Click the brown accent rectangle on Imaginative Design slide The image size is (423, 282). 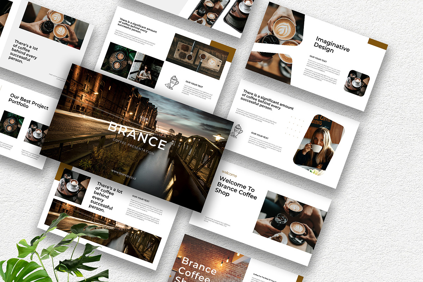coord(378,44)
